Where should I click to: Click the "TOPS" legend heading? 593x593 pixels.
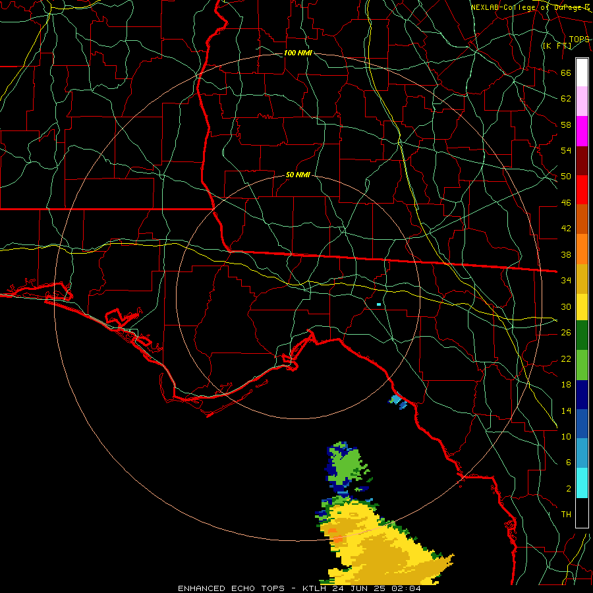point(579,40)
